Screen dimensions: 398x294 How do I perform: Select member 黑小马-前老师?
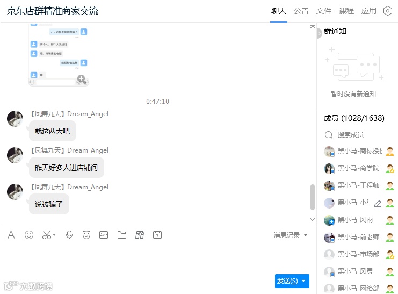tap(359, 237)
